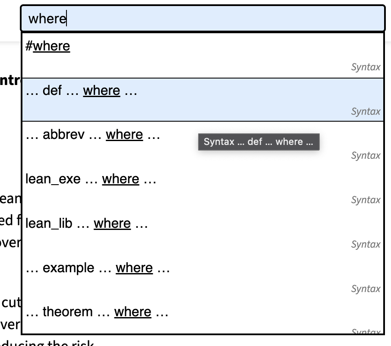Viewport: 391px width, 346px height.
Task: Click the underlined "where" after "lean_exe"
Action: click(x=120, y=179)
